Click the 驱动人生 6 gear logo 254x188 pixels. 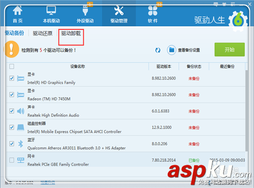238,21
